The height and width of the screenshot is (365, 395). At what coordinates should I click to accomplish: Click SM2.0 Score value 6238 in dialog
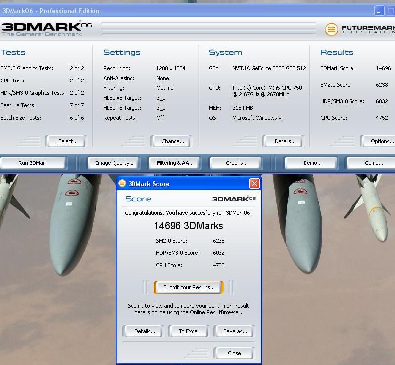[219, 241]
